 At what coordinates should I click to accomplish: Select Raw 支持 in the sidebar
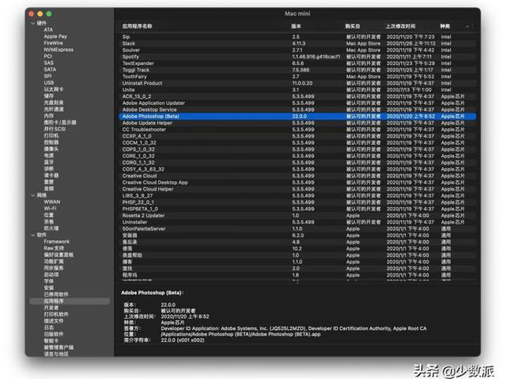[53, 248]
